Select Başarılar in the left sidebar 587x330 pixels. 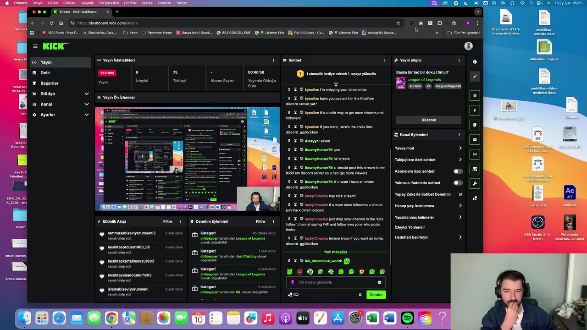click(x=61, y=83)
